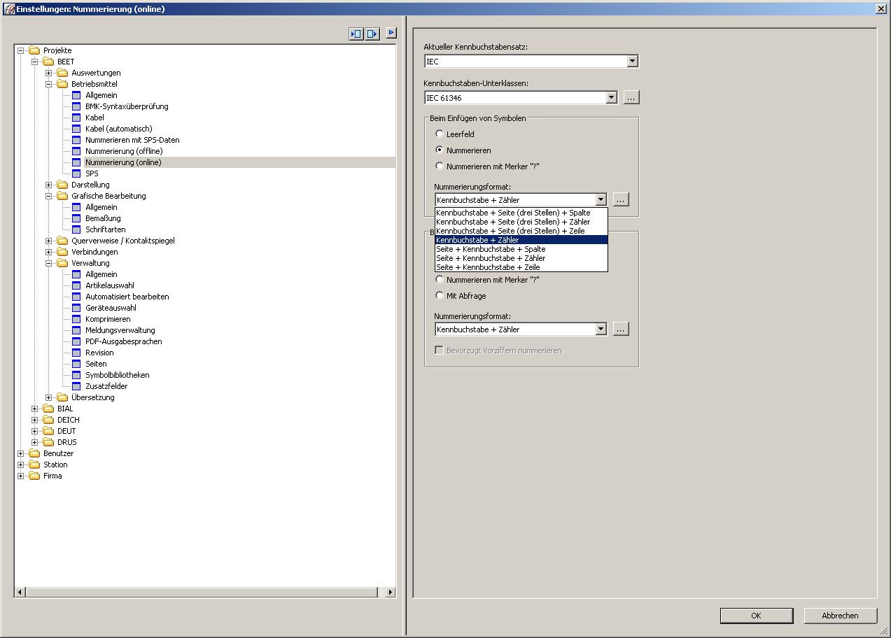Open the Aktueller Kennbuchstabensatz dropdown

(632, 62)
